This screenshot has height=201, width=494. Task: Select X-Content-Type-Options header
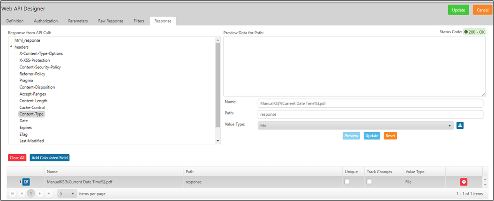41,53
